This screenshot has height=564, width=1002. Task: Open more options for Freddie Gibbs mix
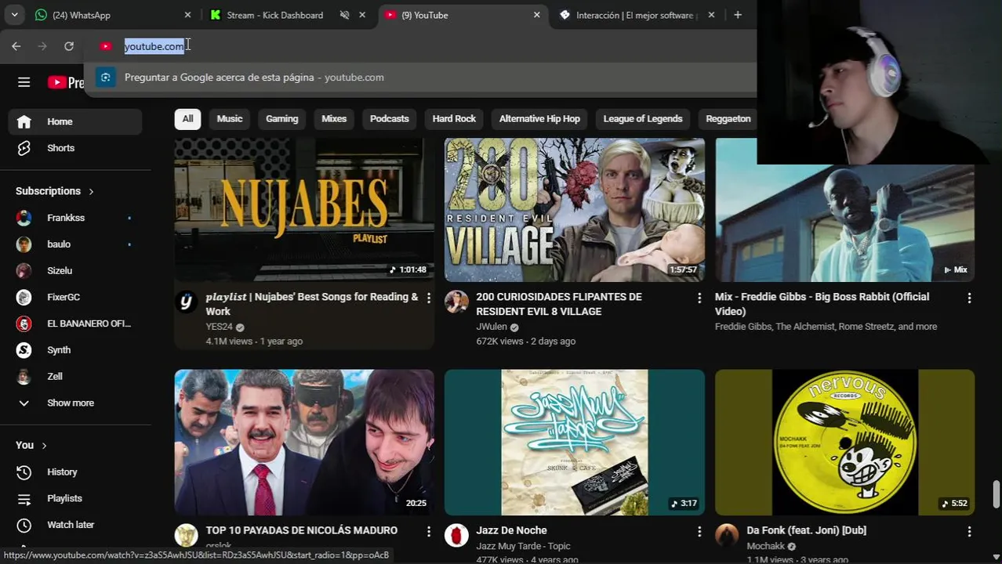969,298
